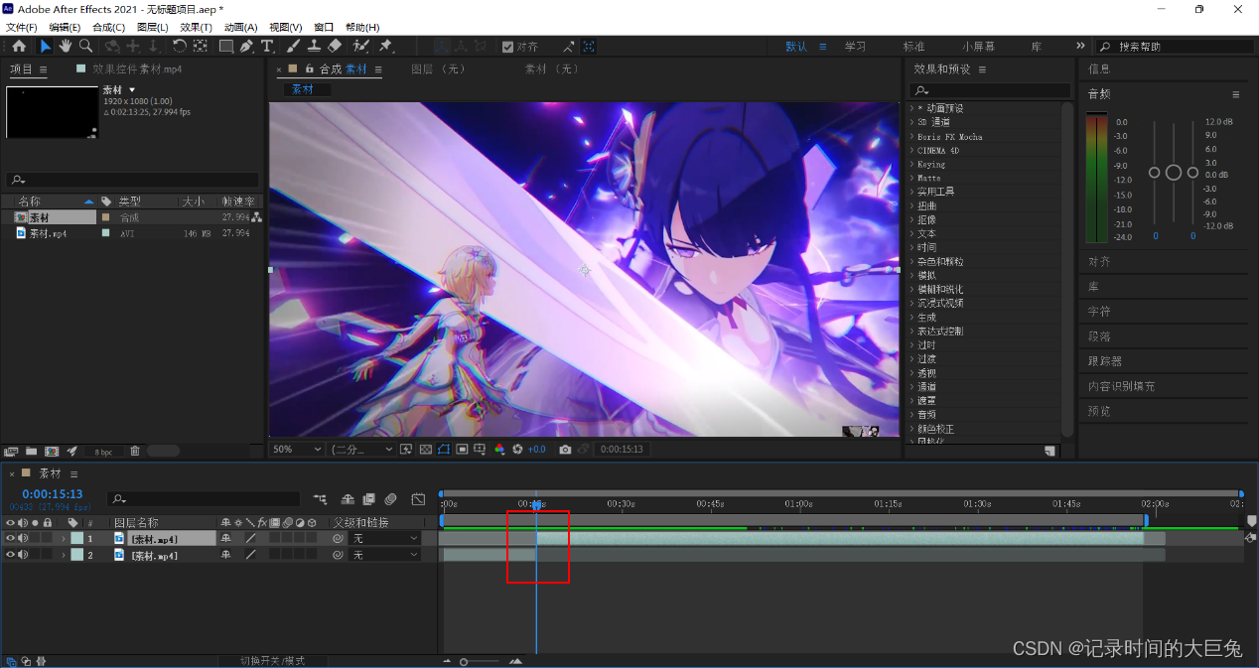Toggle quality switch on layer 1
Image resolution: width=1259 pixels, height=668 pixels.
pos(251,539)
